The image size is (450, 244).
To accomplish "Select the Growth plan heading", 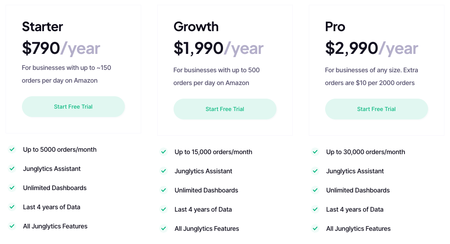I will pos(196,27).
